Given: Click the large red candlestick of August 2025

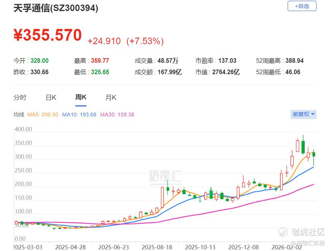Looking at the screenshot, I should 162,197.
